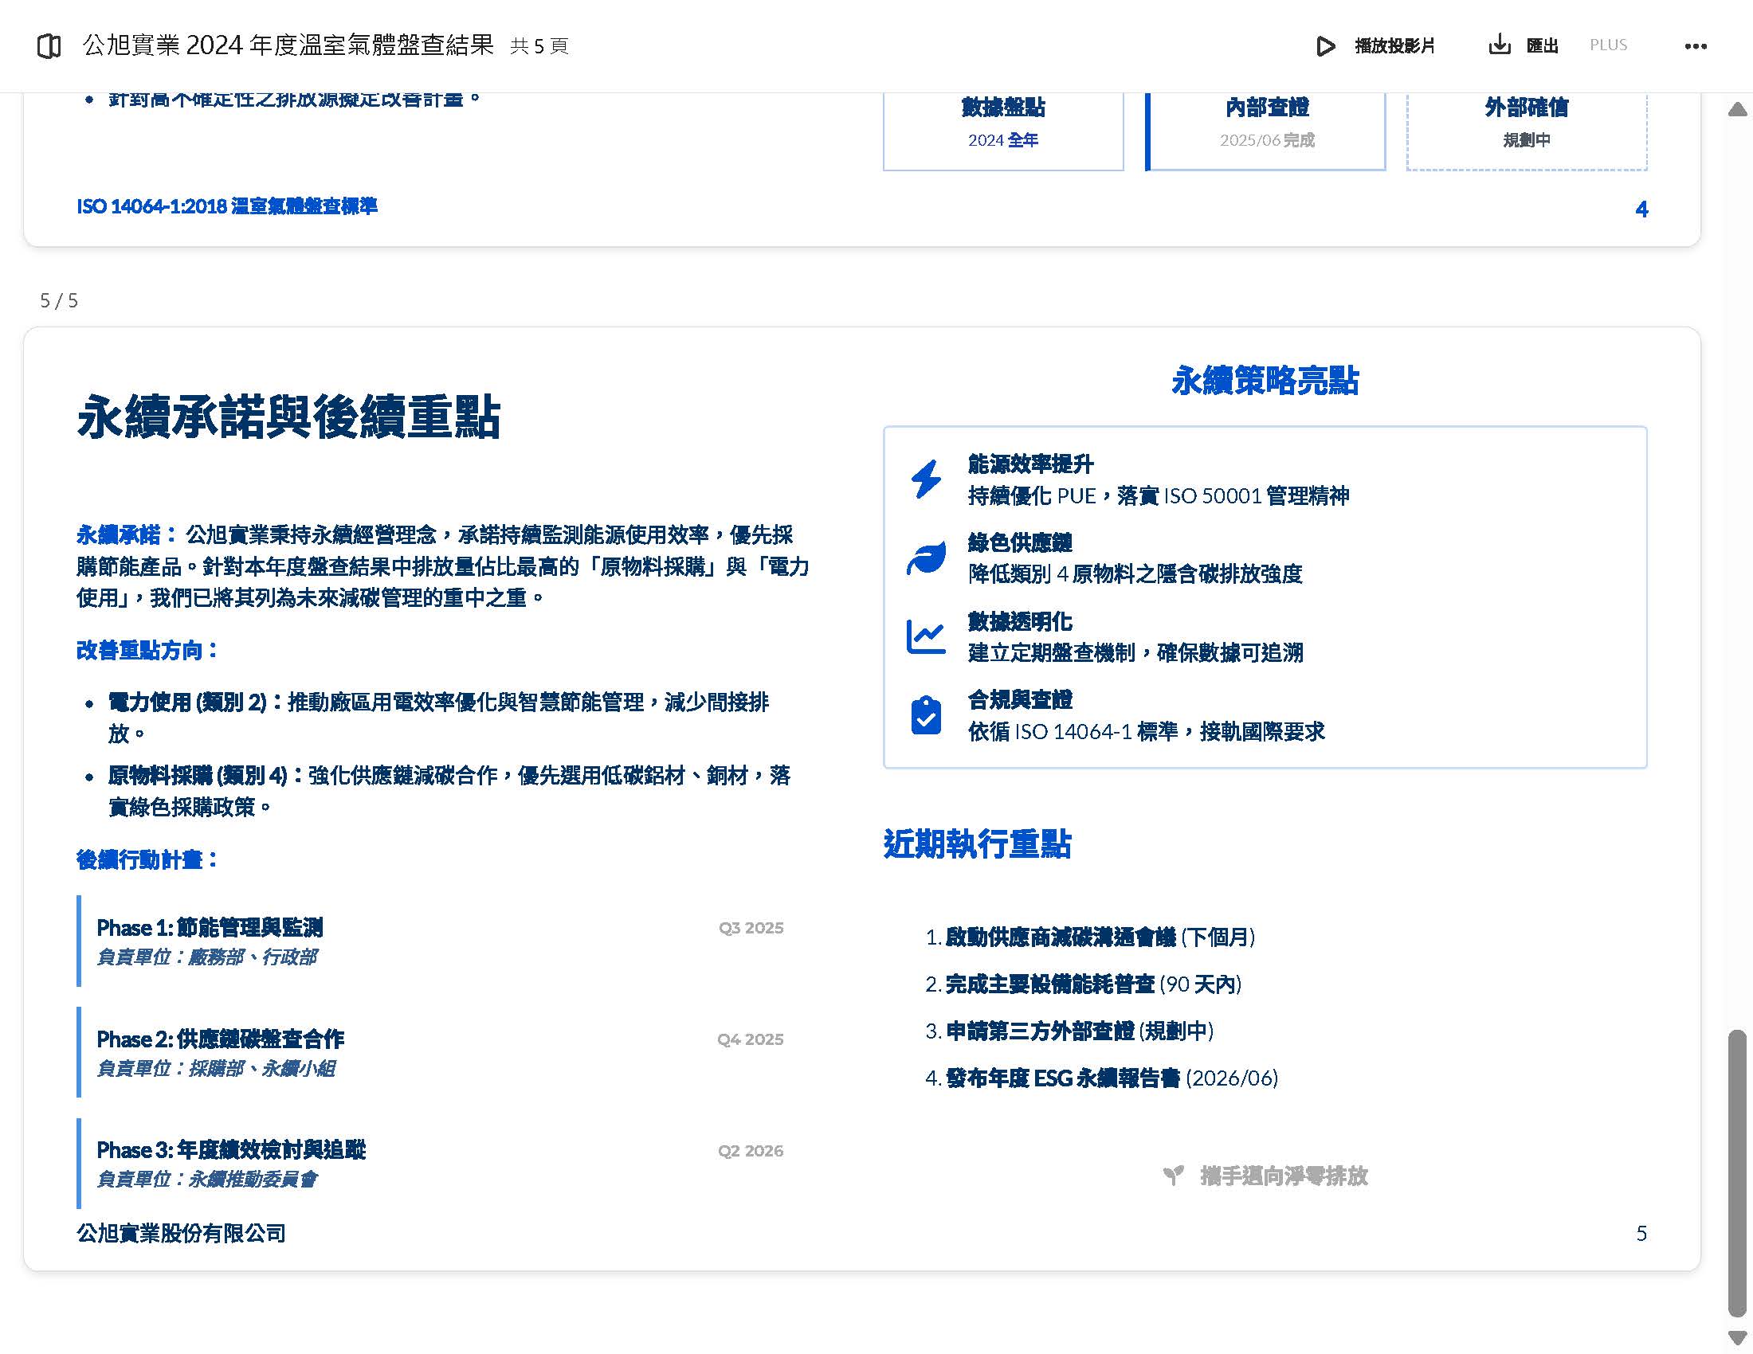Click the lightning bolt energy efficiency icon
This screenshot has height=1354, width=1753.
[x=925, y=479]
